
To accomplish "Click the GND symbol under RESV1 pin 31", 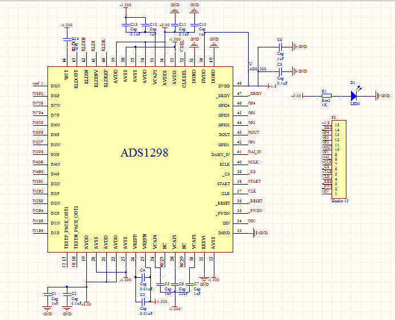I will click(x=204, y=281).
